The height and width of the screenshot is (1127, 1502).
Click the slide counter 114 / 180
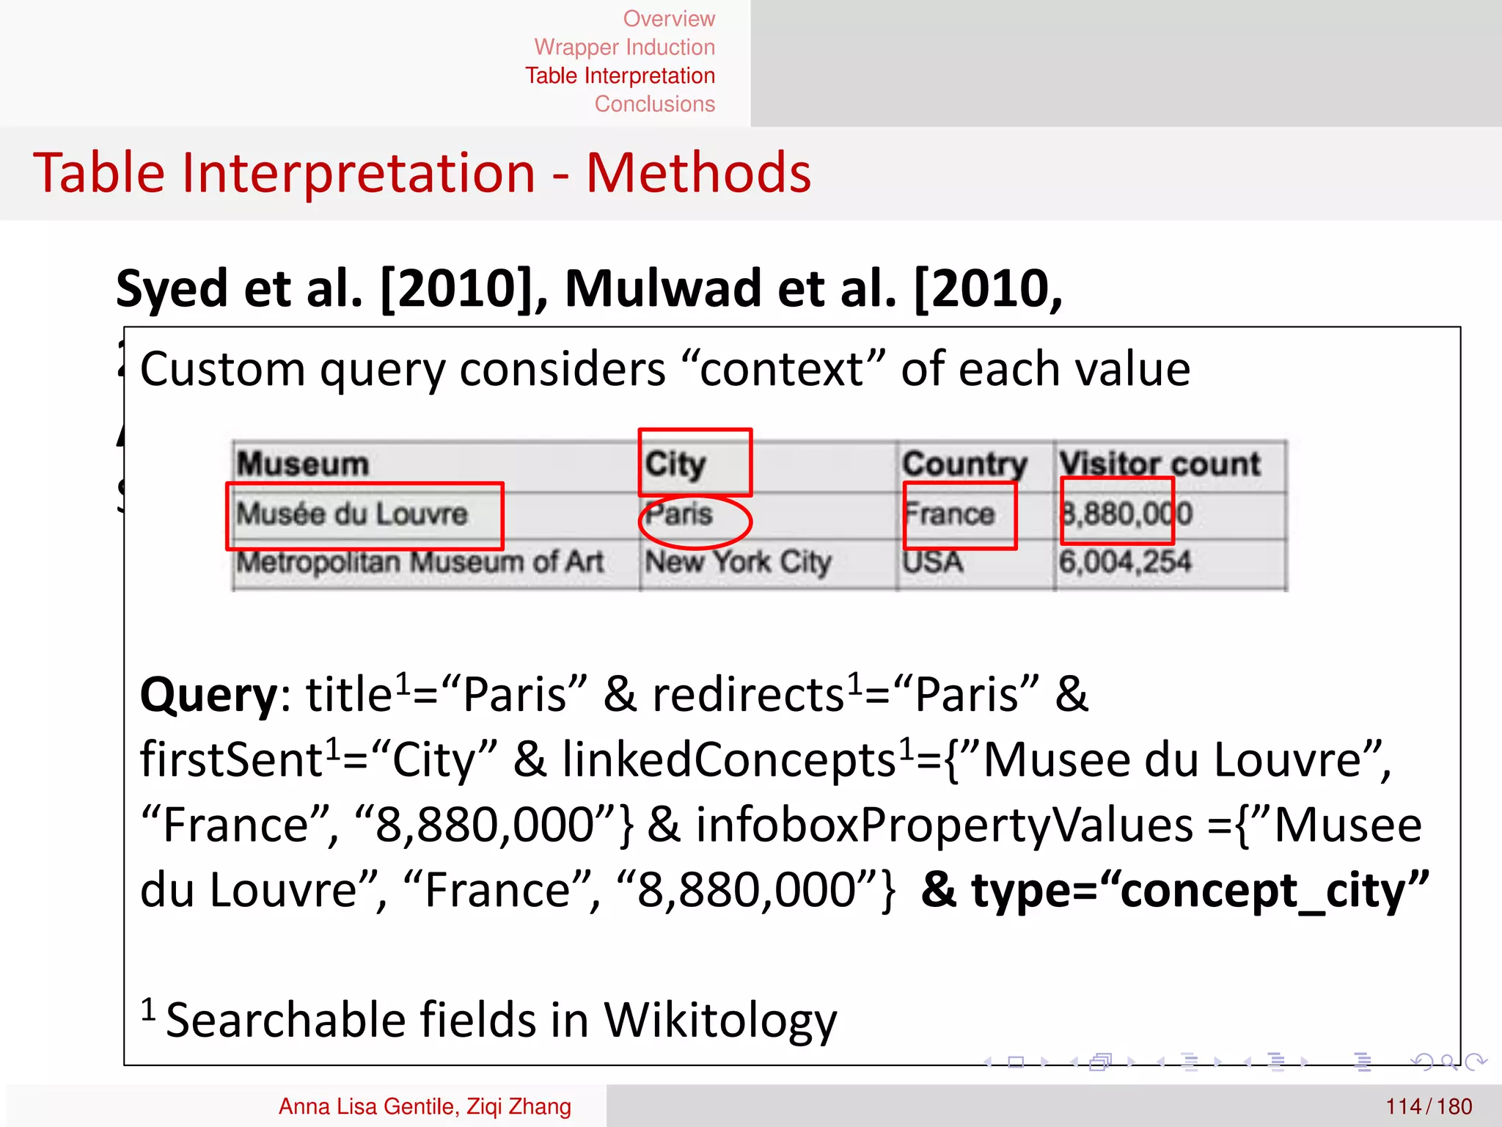point(1429,1106)
